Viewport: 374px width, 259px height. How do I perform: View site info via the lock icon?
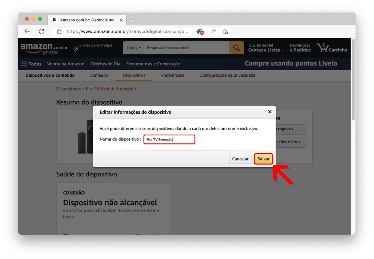click(59, 31)
